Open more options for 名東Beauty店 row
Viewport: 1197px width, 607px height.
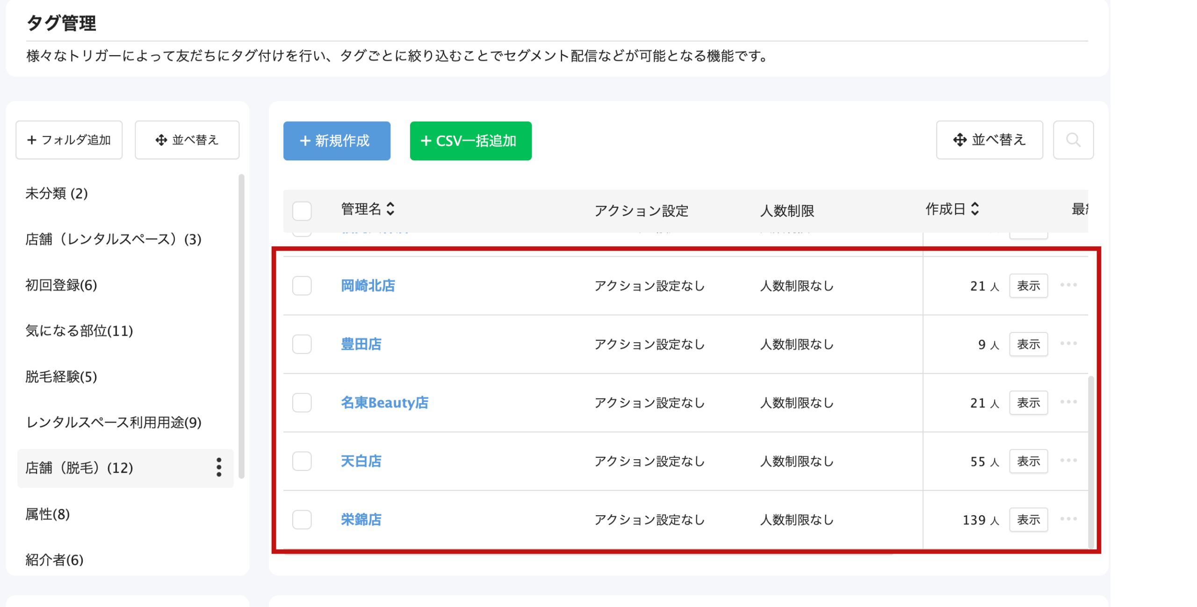[1068, 402]
